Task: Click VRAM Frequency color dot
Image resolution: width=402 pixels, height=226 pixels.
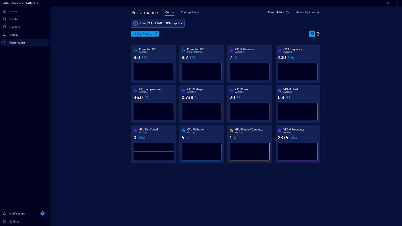Action: click(279, 131)
